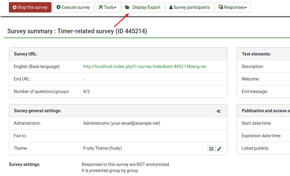Open theme editor with the paintbrush icon
This screenshot has height=176, width=290.
(219, 149)
